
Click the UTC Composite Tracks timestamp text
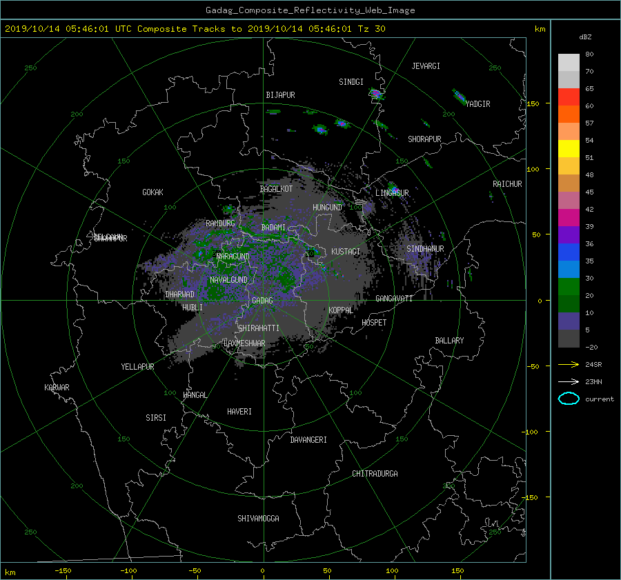click(x=195, y=29)
